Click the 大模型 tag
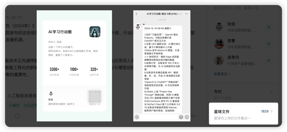Screen dimensions: 287x132 click(14, 105)
